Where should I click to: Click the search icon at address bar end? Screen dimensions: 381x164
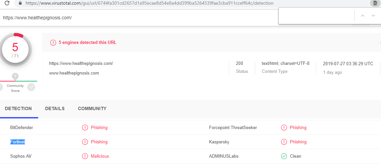[375, 3]
